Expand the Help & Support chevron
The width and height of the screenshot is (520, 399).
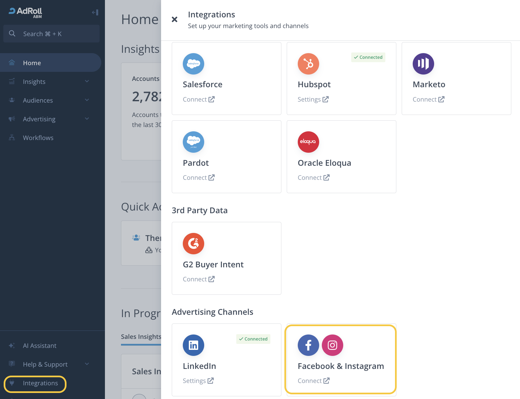click(87, 364)
